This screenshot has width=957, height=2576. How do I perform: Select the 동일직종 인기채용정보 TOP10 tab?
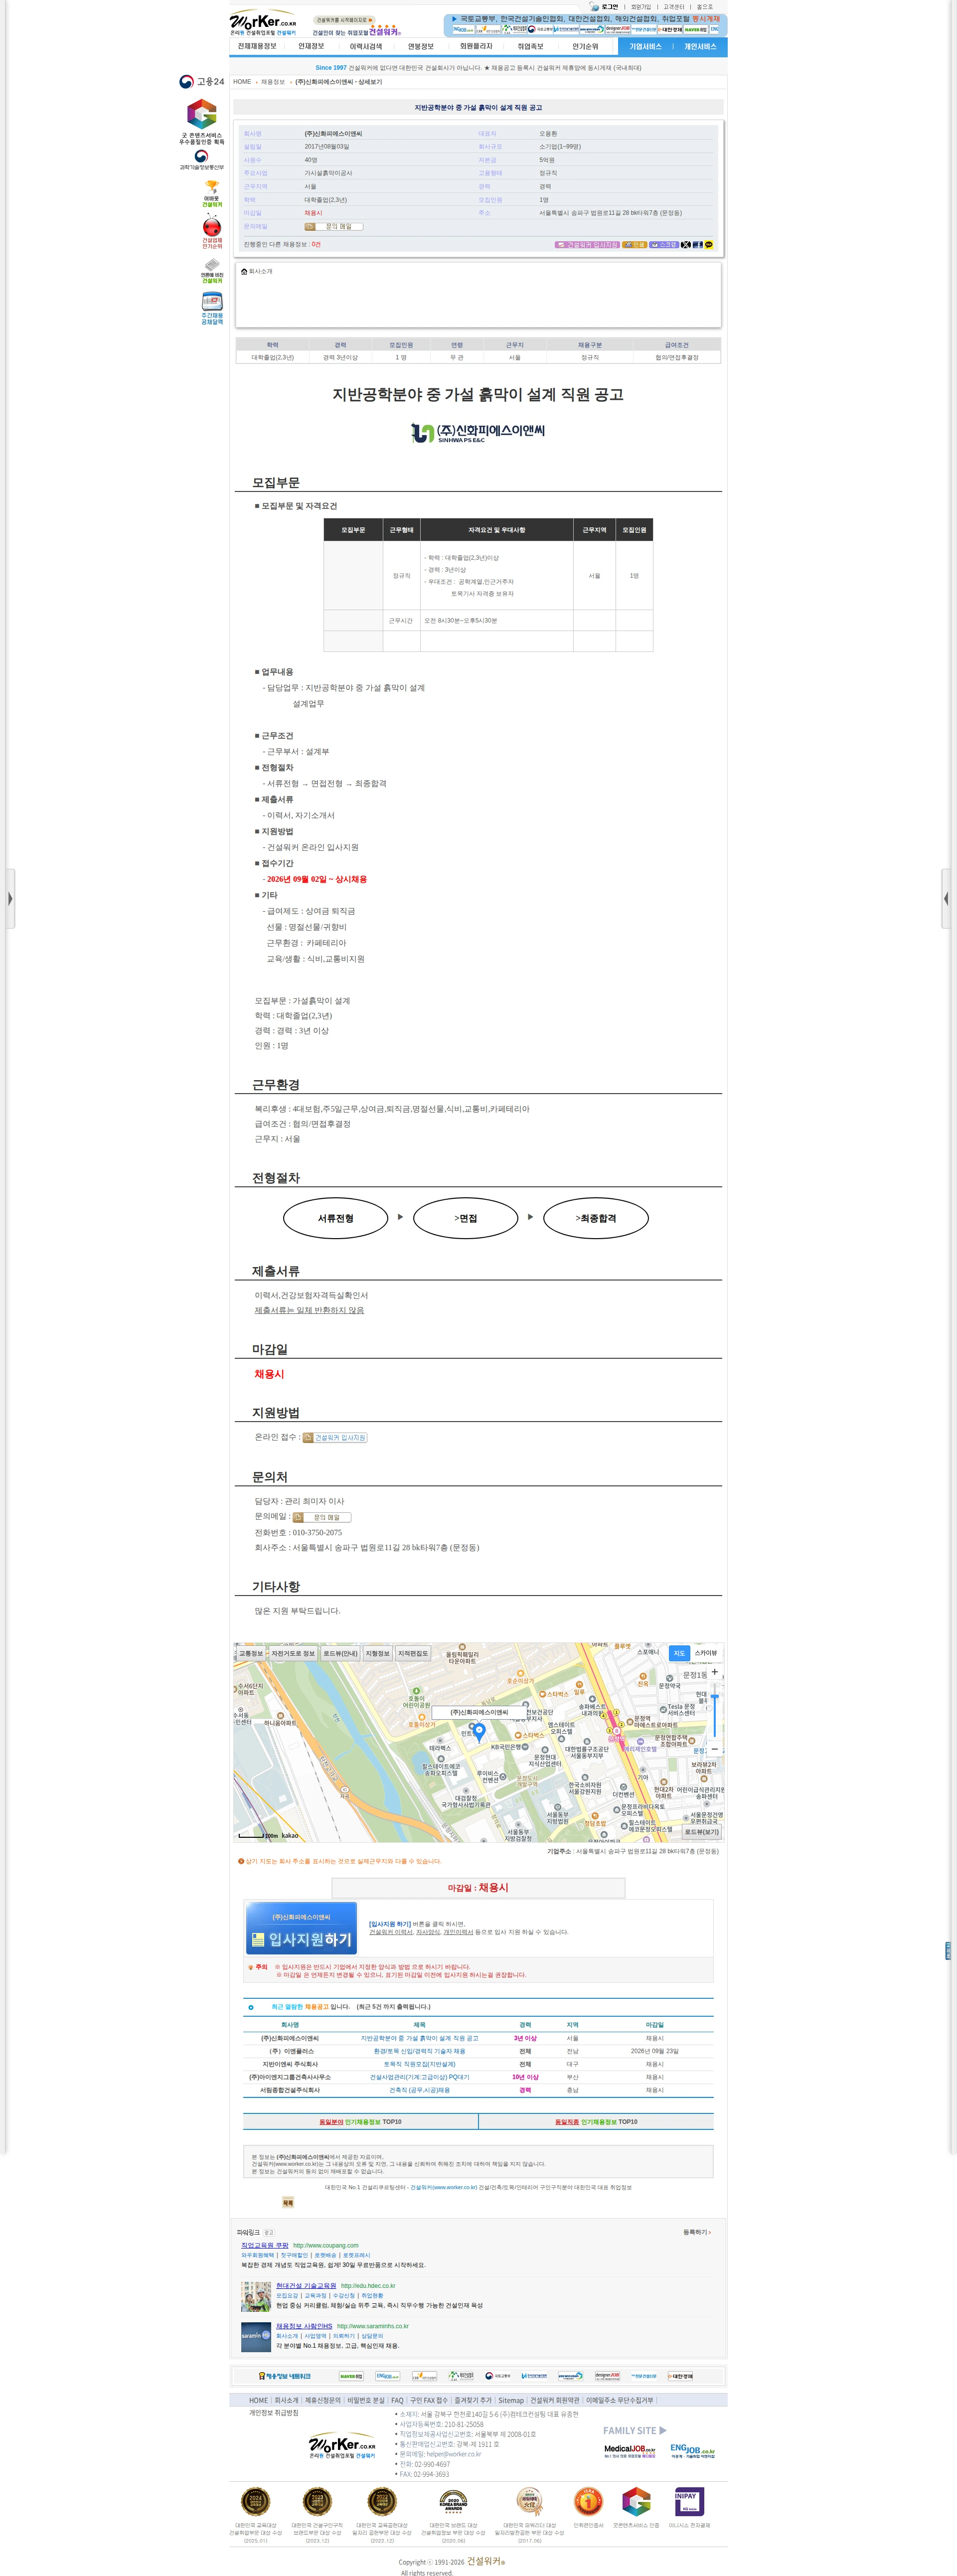[x=596, y=2122]
